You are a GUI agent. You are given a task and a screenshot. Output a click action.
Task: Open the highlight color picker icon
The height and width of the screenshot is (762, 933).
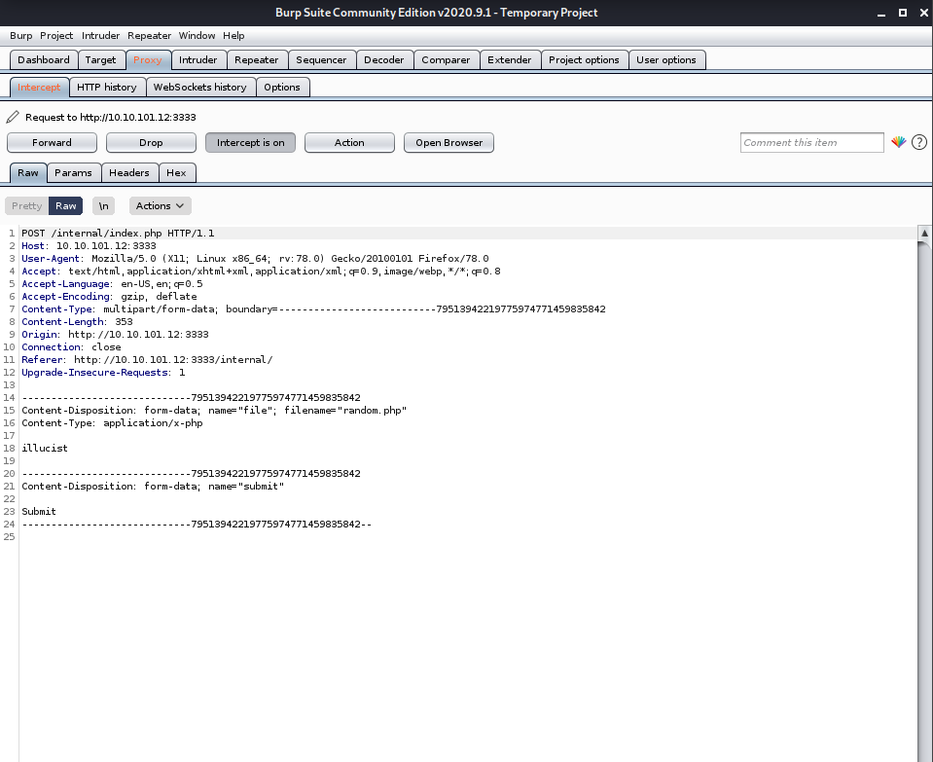899,142
